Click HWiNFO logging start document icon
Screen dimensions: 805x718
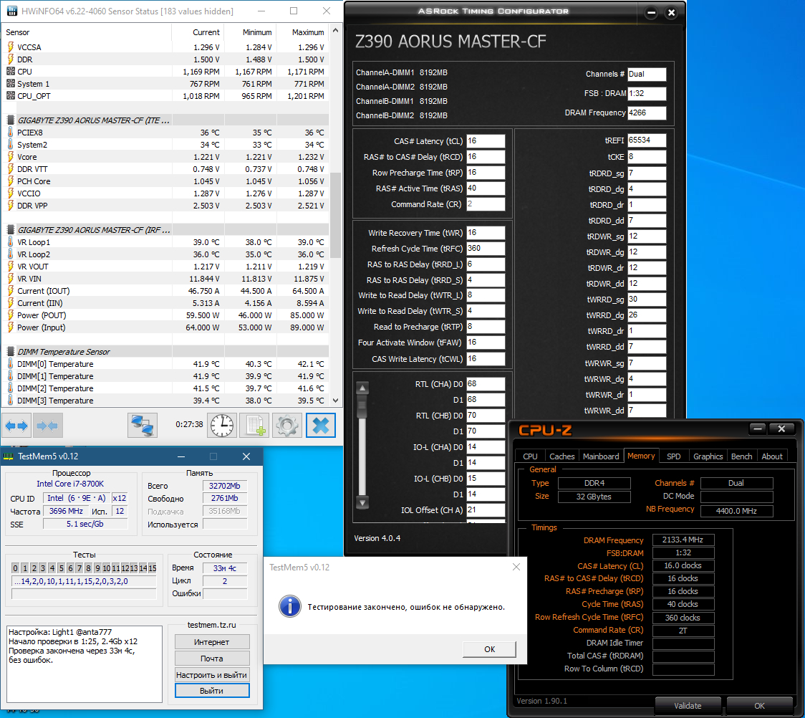tap(255, 425)
